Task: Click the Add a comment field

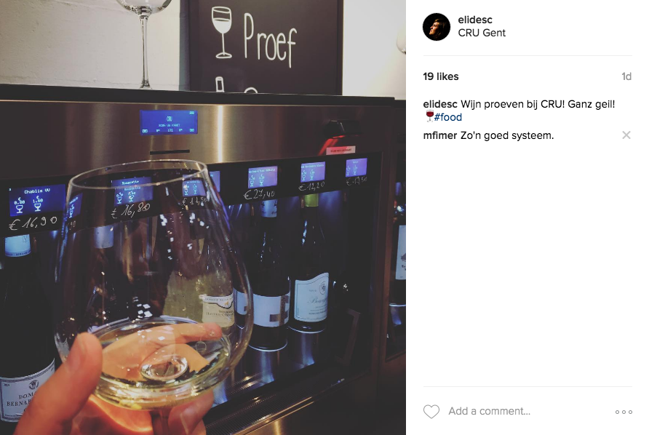Action: point(489,411)
